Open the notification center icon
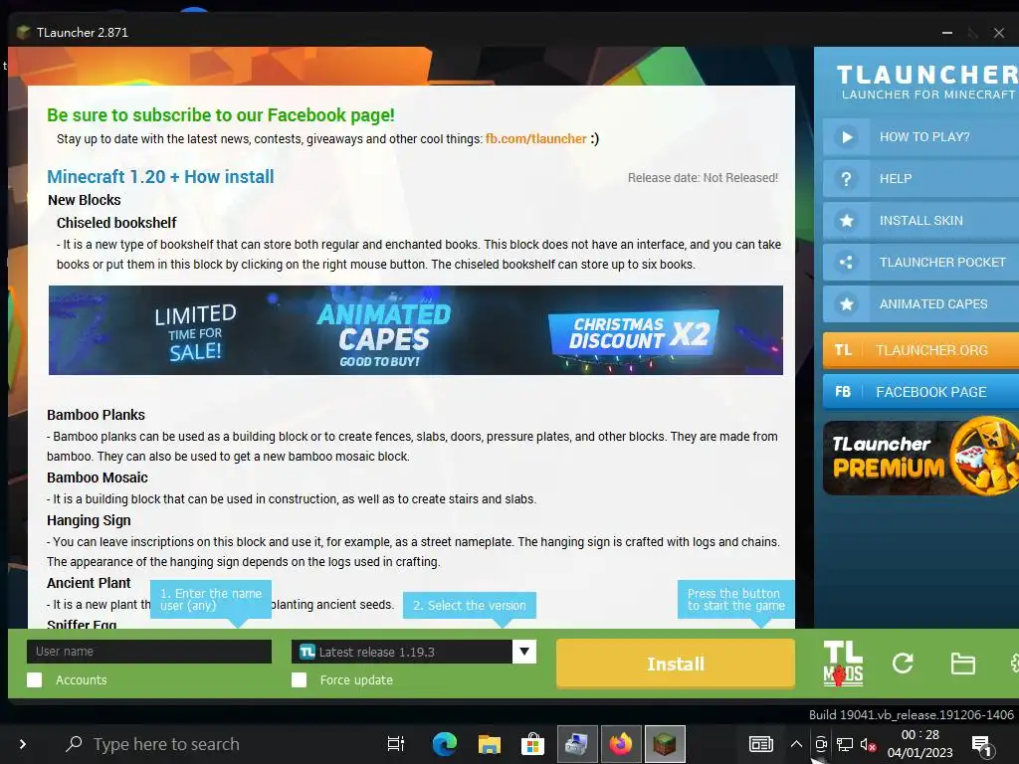Screen dimensions: 1019x764 pos(982,745)
